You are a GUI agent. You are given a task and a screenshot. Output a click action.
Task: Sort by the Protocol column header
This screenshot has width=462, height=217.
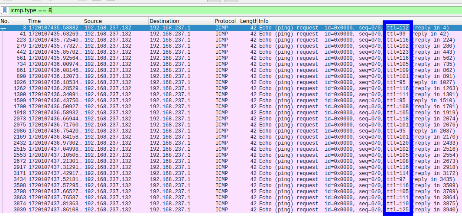(226, 21)
